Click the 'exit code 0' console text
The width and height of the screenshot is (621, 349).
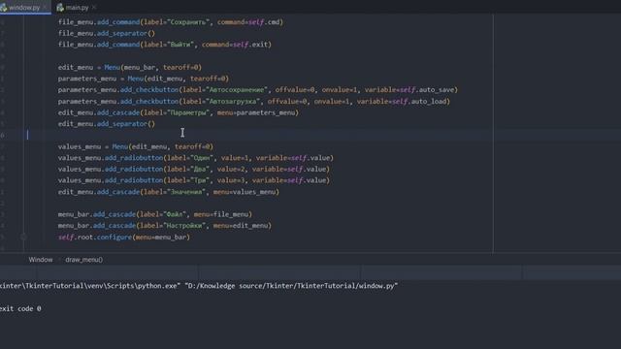pyautogui.click(x=20, y=308)
